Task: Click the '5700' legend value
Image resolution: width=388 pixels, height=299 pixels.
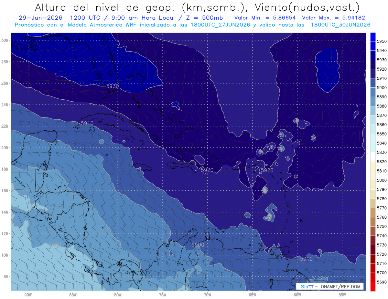Action: tap(382, 273)
